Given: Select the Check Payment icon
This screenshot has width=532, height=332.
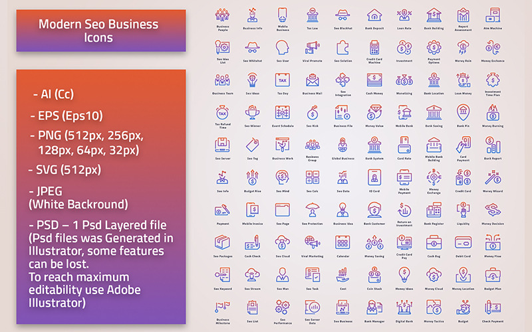Looking at the screenshot, I should click(493, 307).
